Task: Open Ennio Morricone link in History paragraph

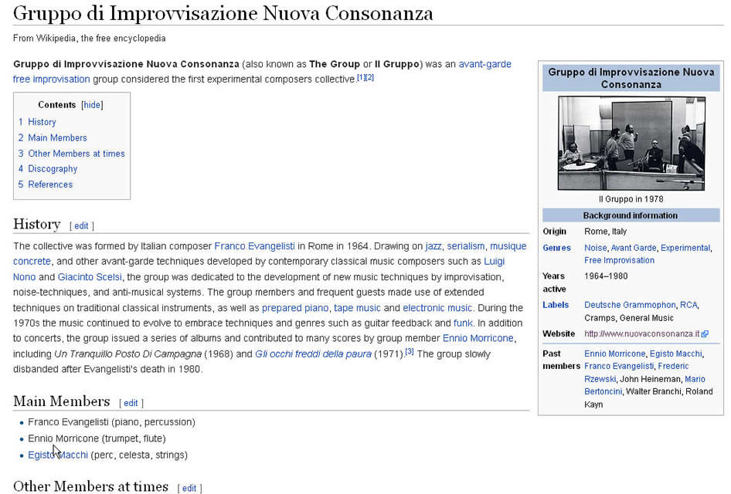Action: [478, 338]
